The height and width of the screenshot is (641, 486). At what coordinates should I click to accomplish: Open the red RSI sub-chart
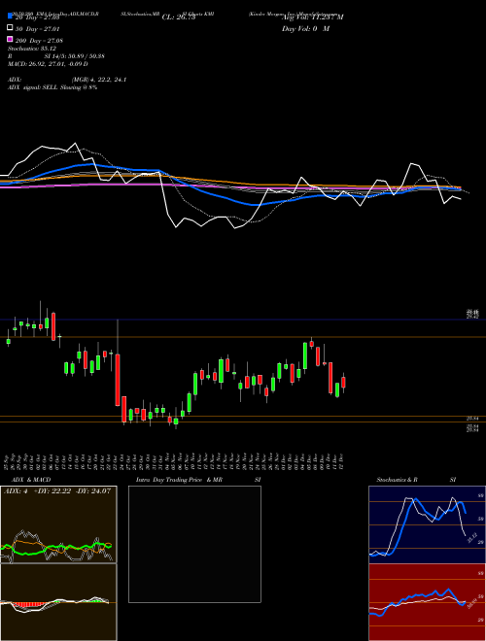coord(427,602)
